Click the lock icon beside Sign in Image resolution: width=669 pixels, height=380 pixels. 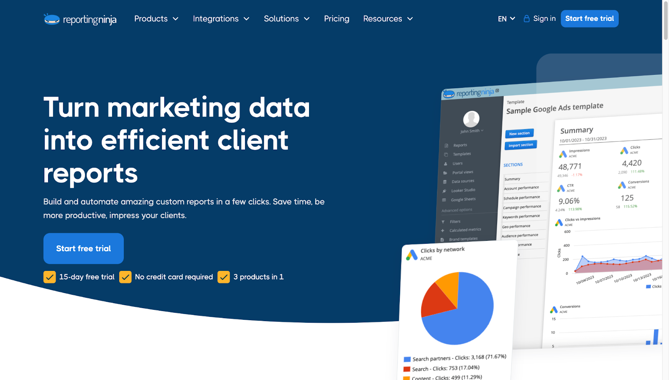527,18
